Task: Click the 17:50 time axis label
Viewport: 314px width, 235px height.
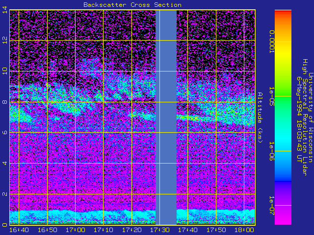Action: coord(216,230)
